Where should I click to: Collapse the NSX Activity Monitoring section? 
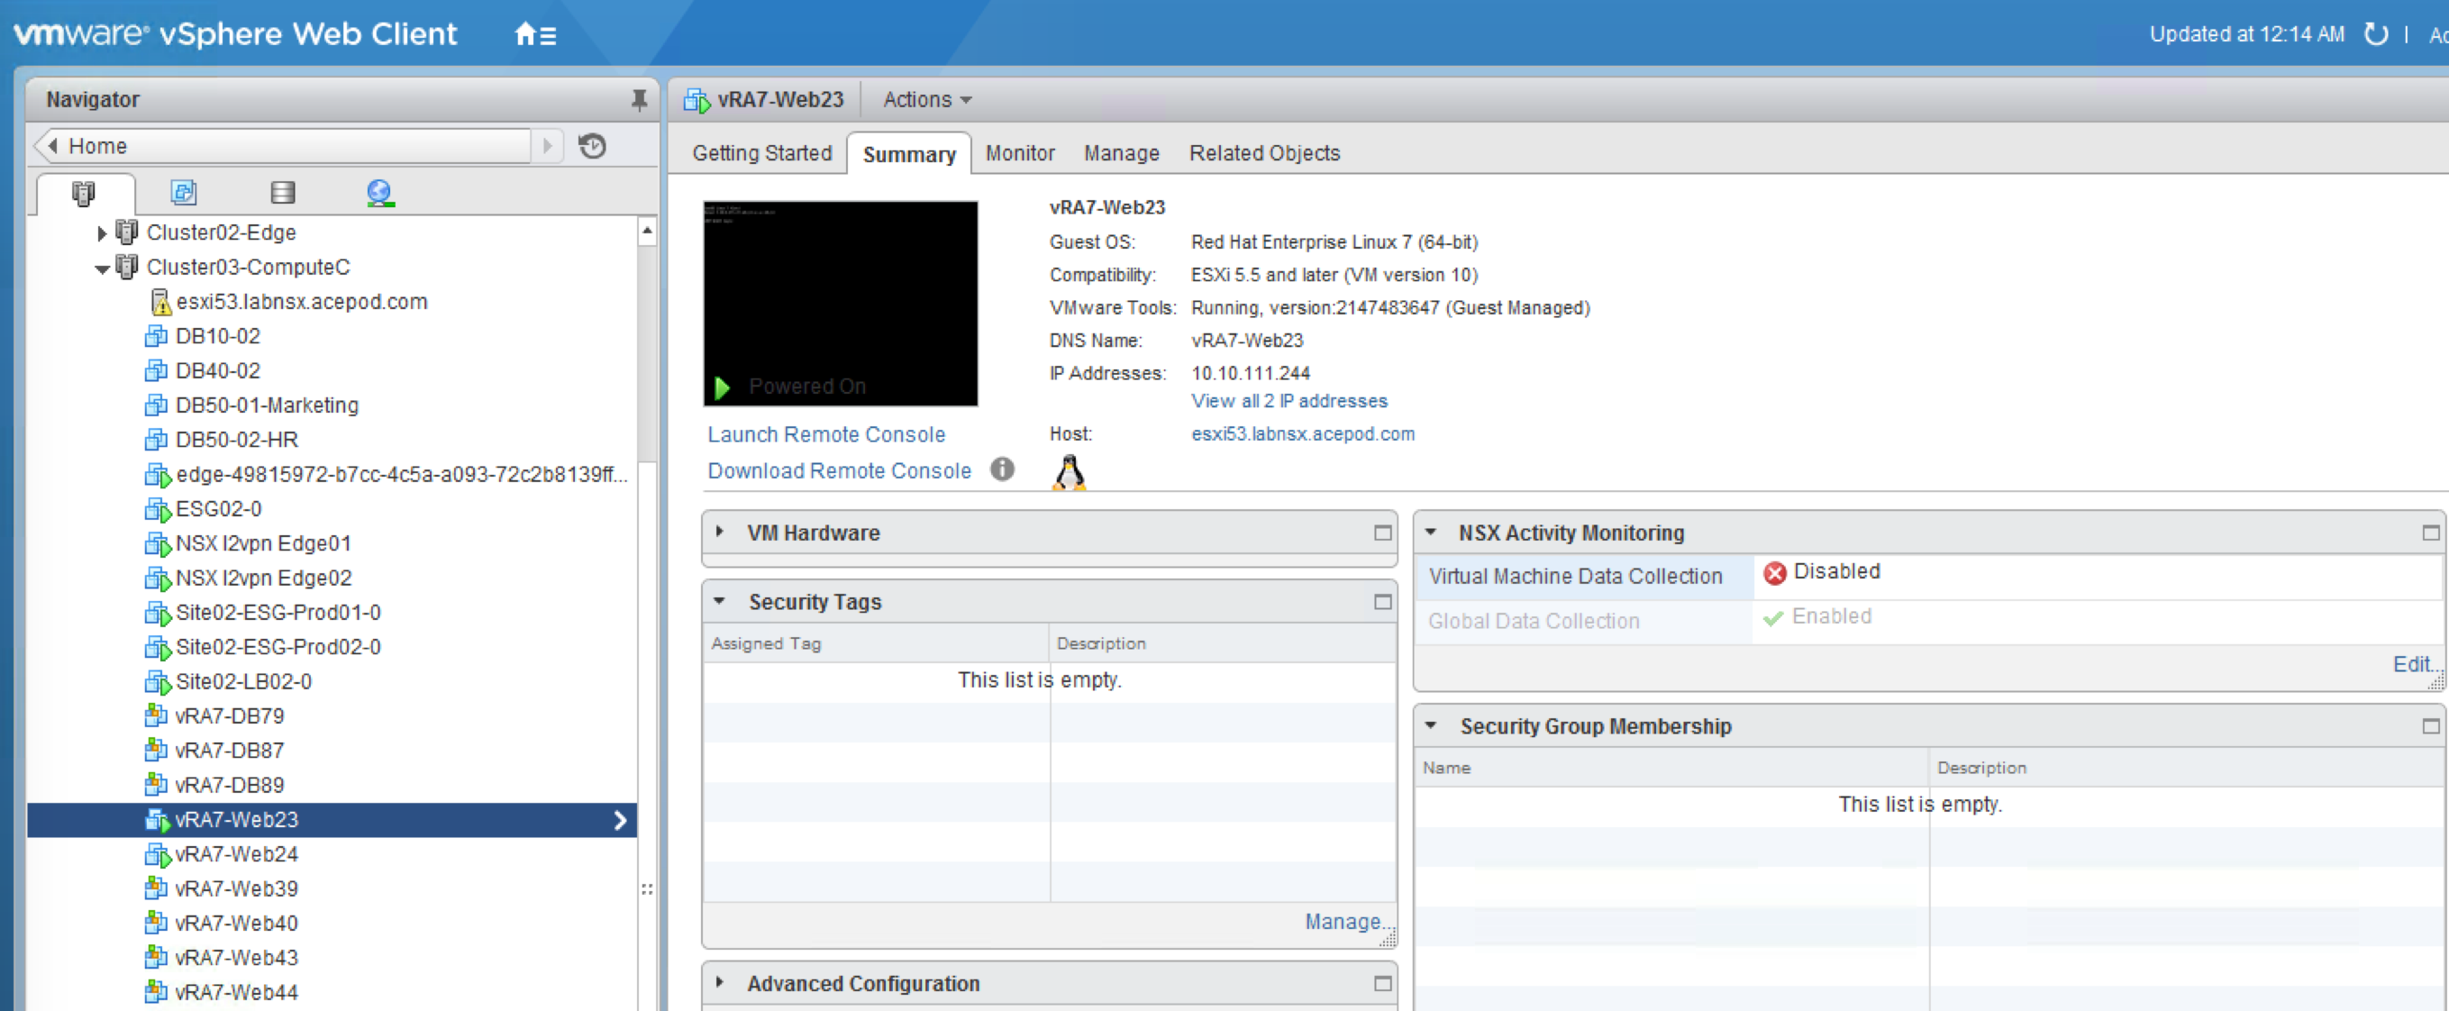pos(1431,533)
